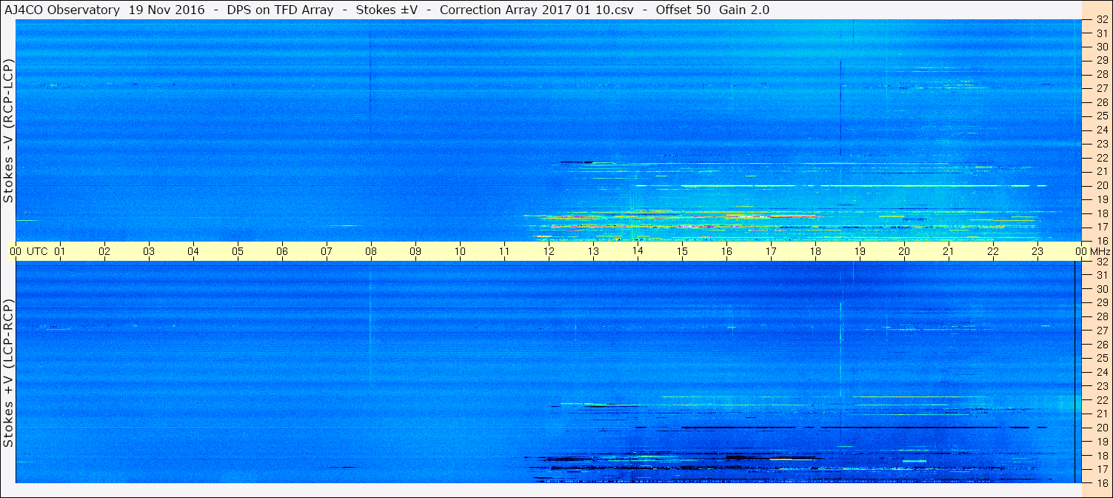Screen dimensions: 1113x498
Task: Select the 23 hour marker on time axis
Action: coord(1038,251)
